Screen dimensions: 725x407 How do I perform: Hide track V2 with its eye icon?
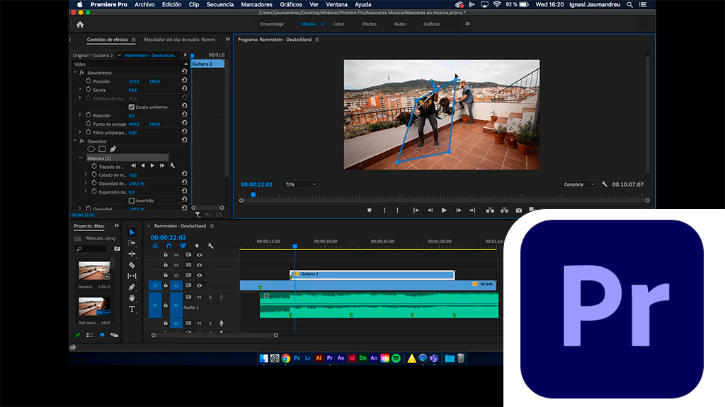coord(199,276)
